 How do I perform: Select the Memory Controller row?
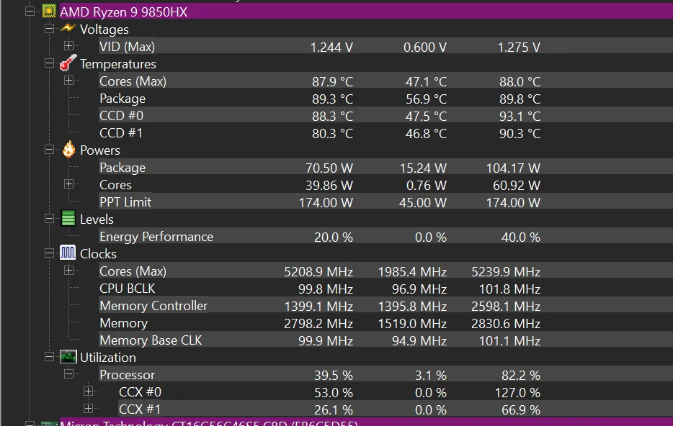385,306
